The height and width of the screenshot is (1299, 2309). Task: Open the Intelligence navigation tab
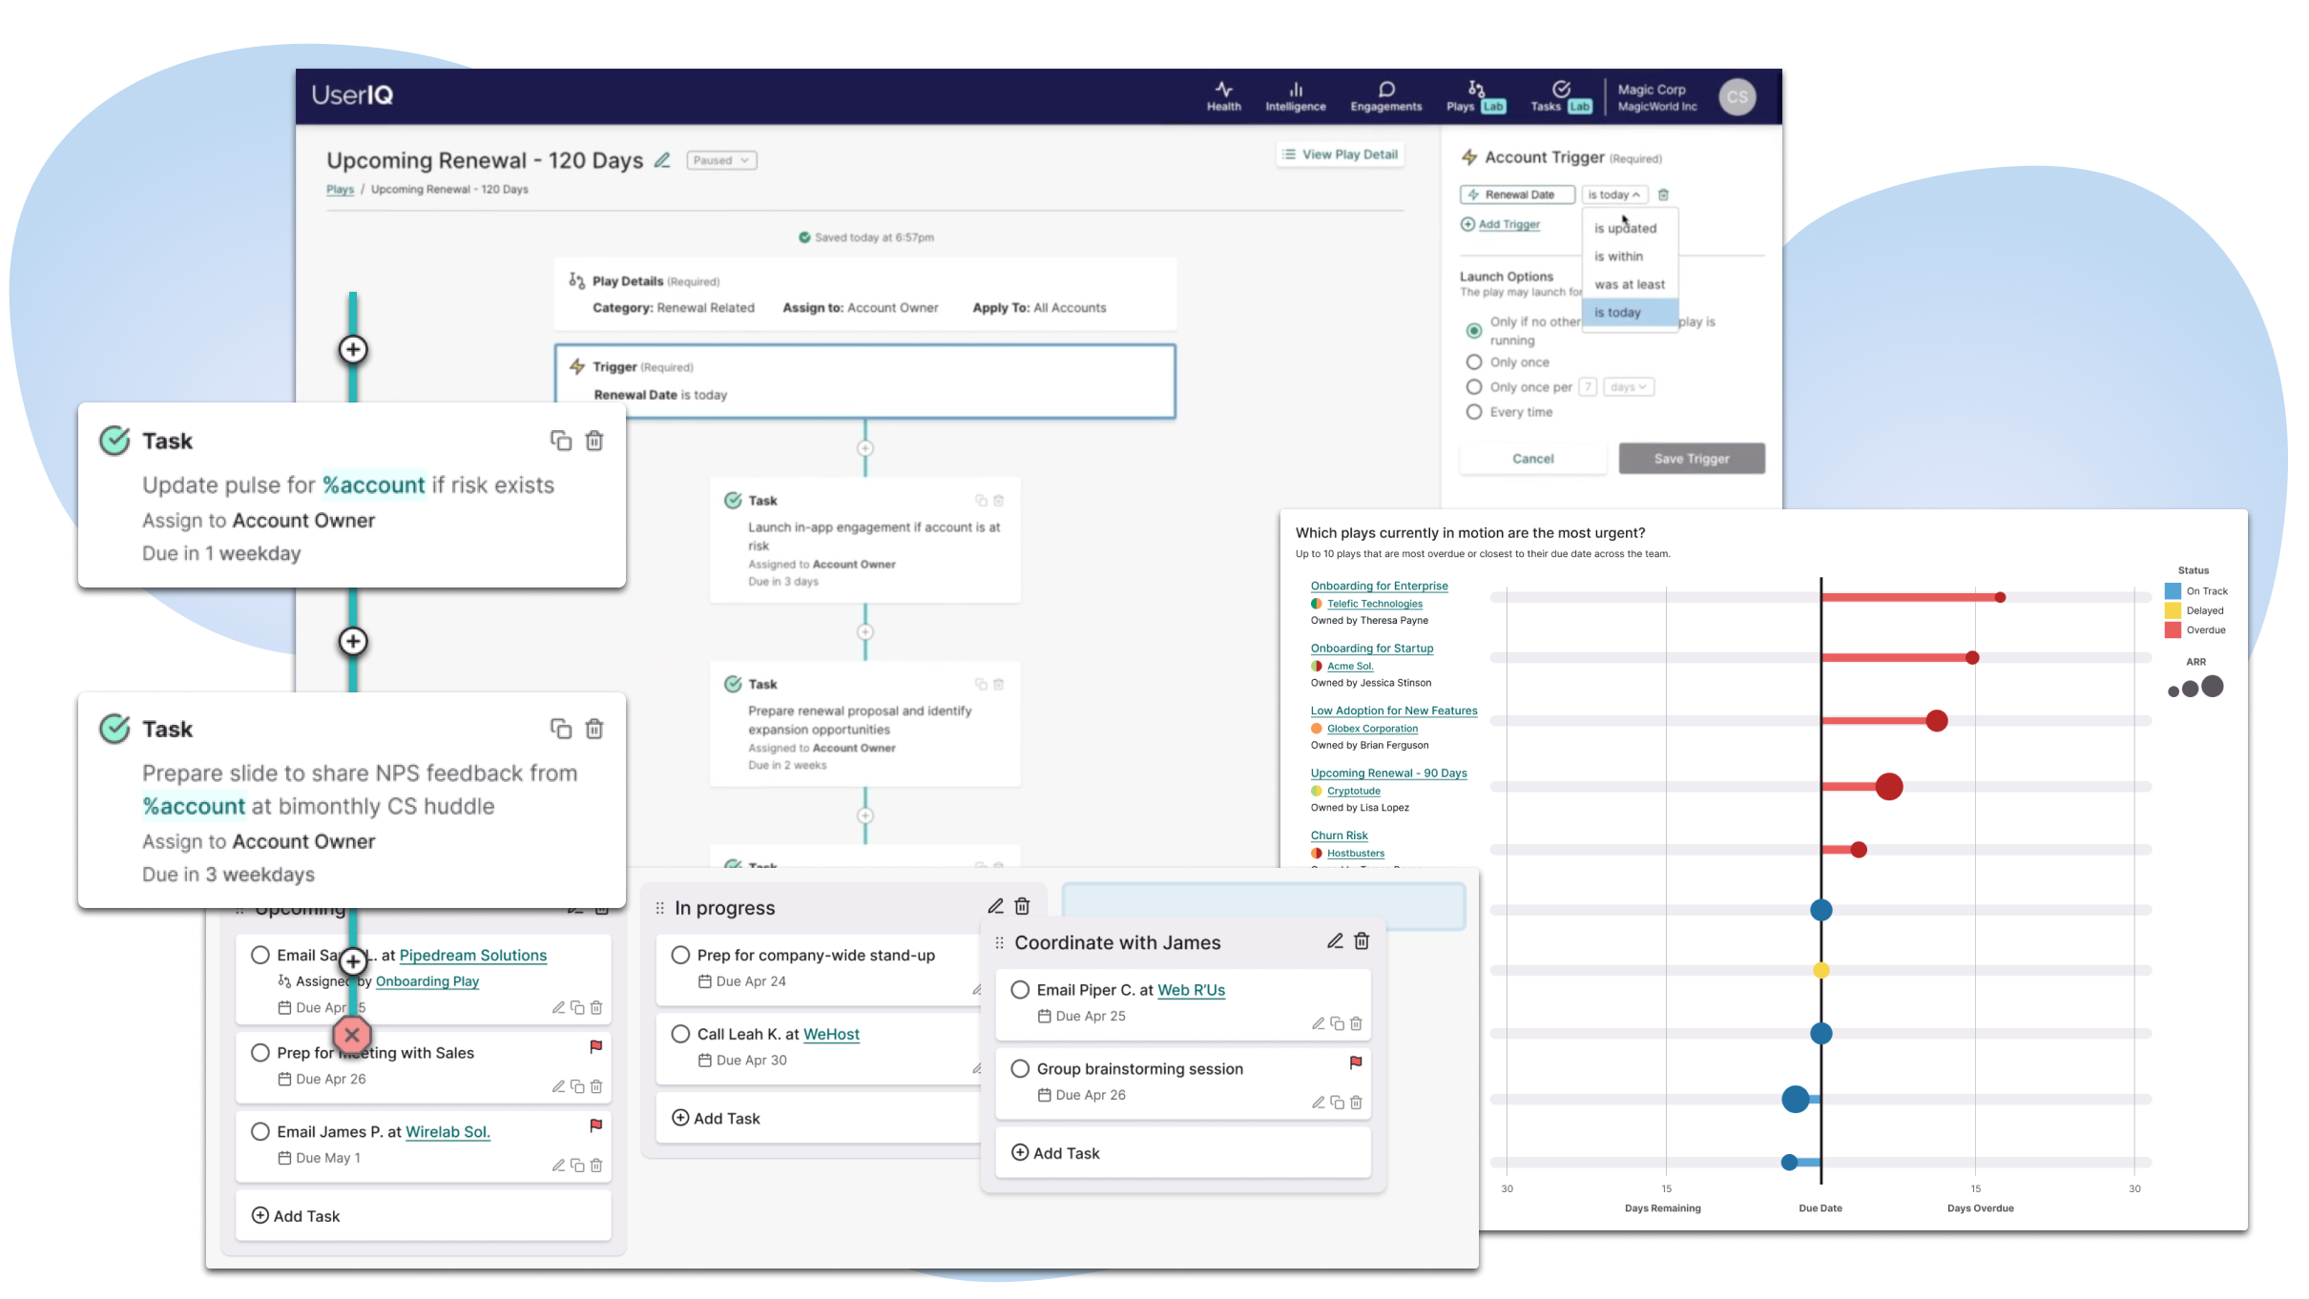point(1295,96)
